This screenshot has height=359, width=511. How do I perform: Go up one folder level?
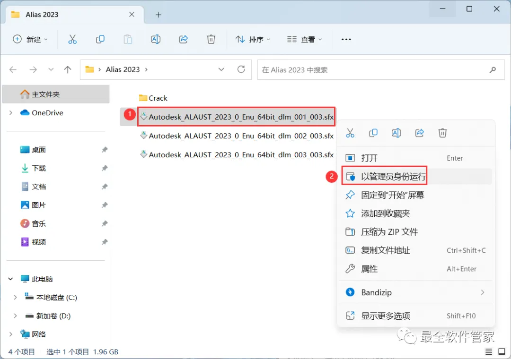tap(68, 69)
